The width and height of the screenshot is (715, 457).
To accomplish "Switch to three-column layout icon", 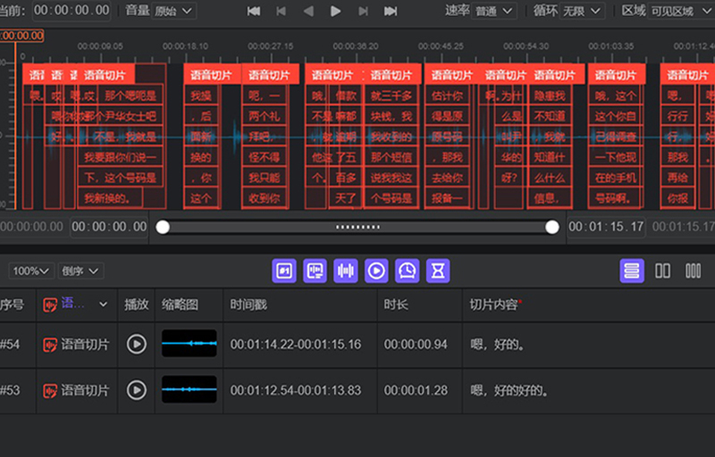I will click(694, 270).
